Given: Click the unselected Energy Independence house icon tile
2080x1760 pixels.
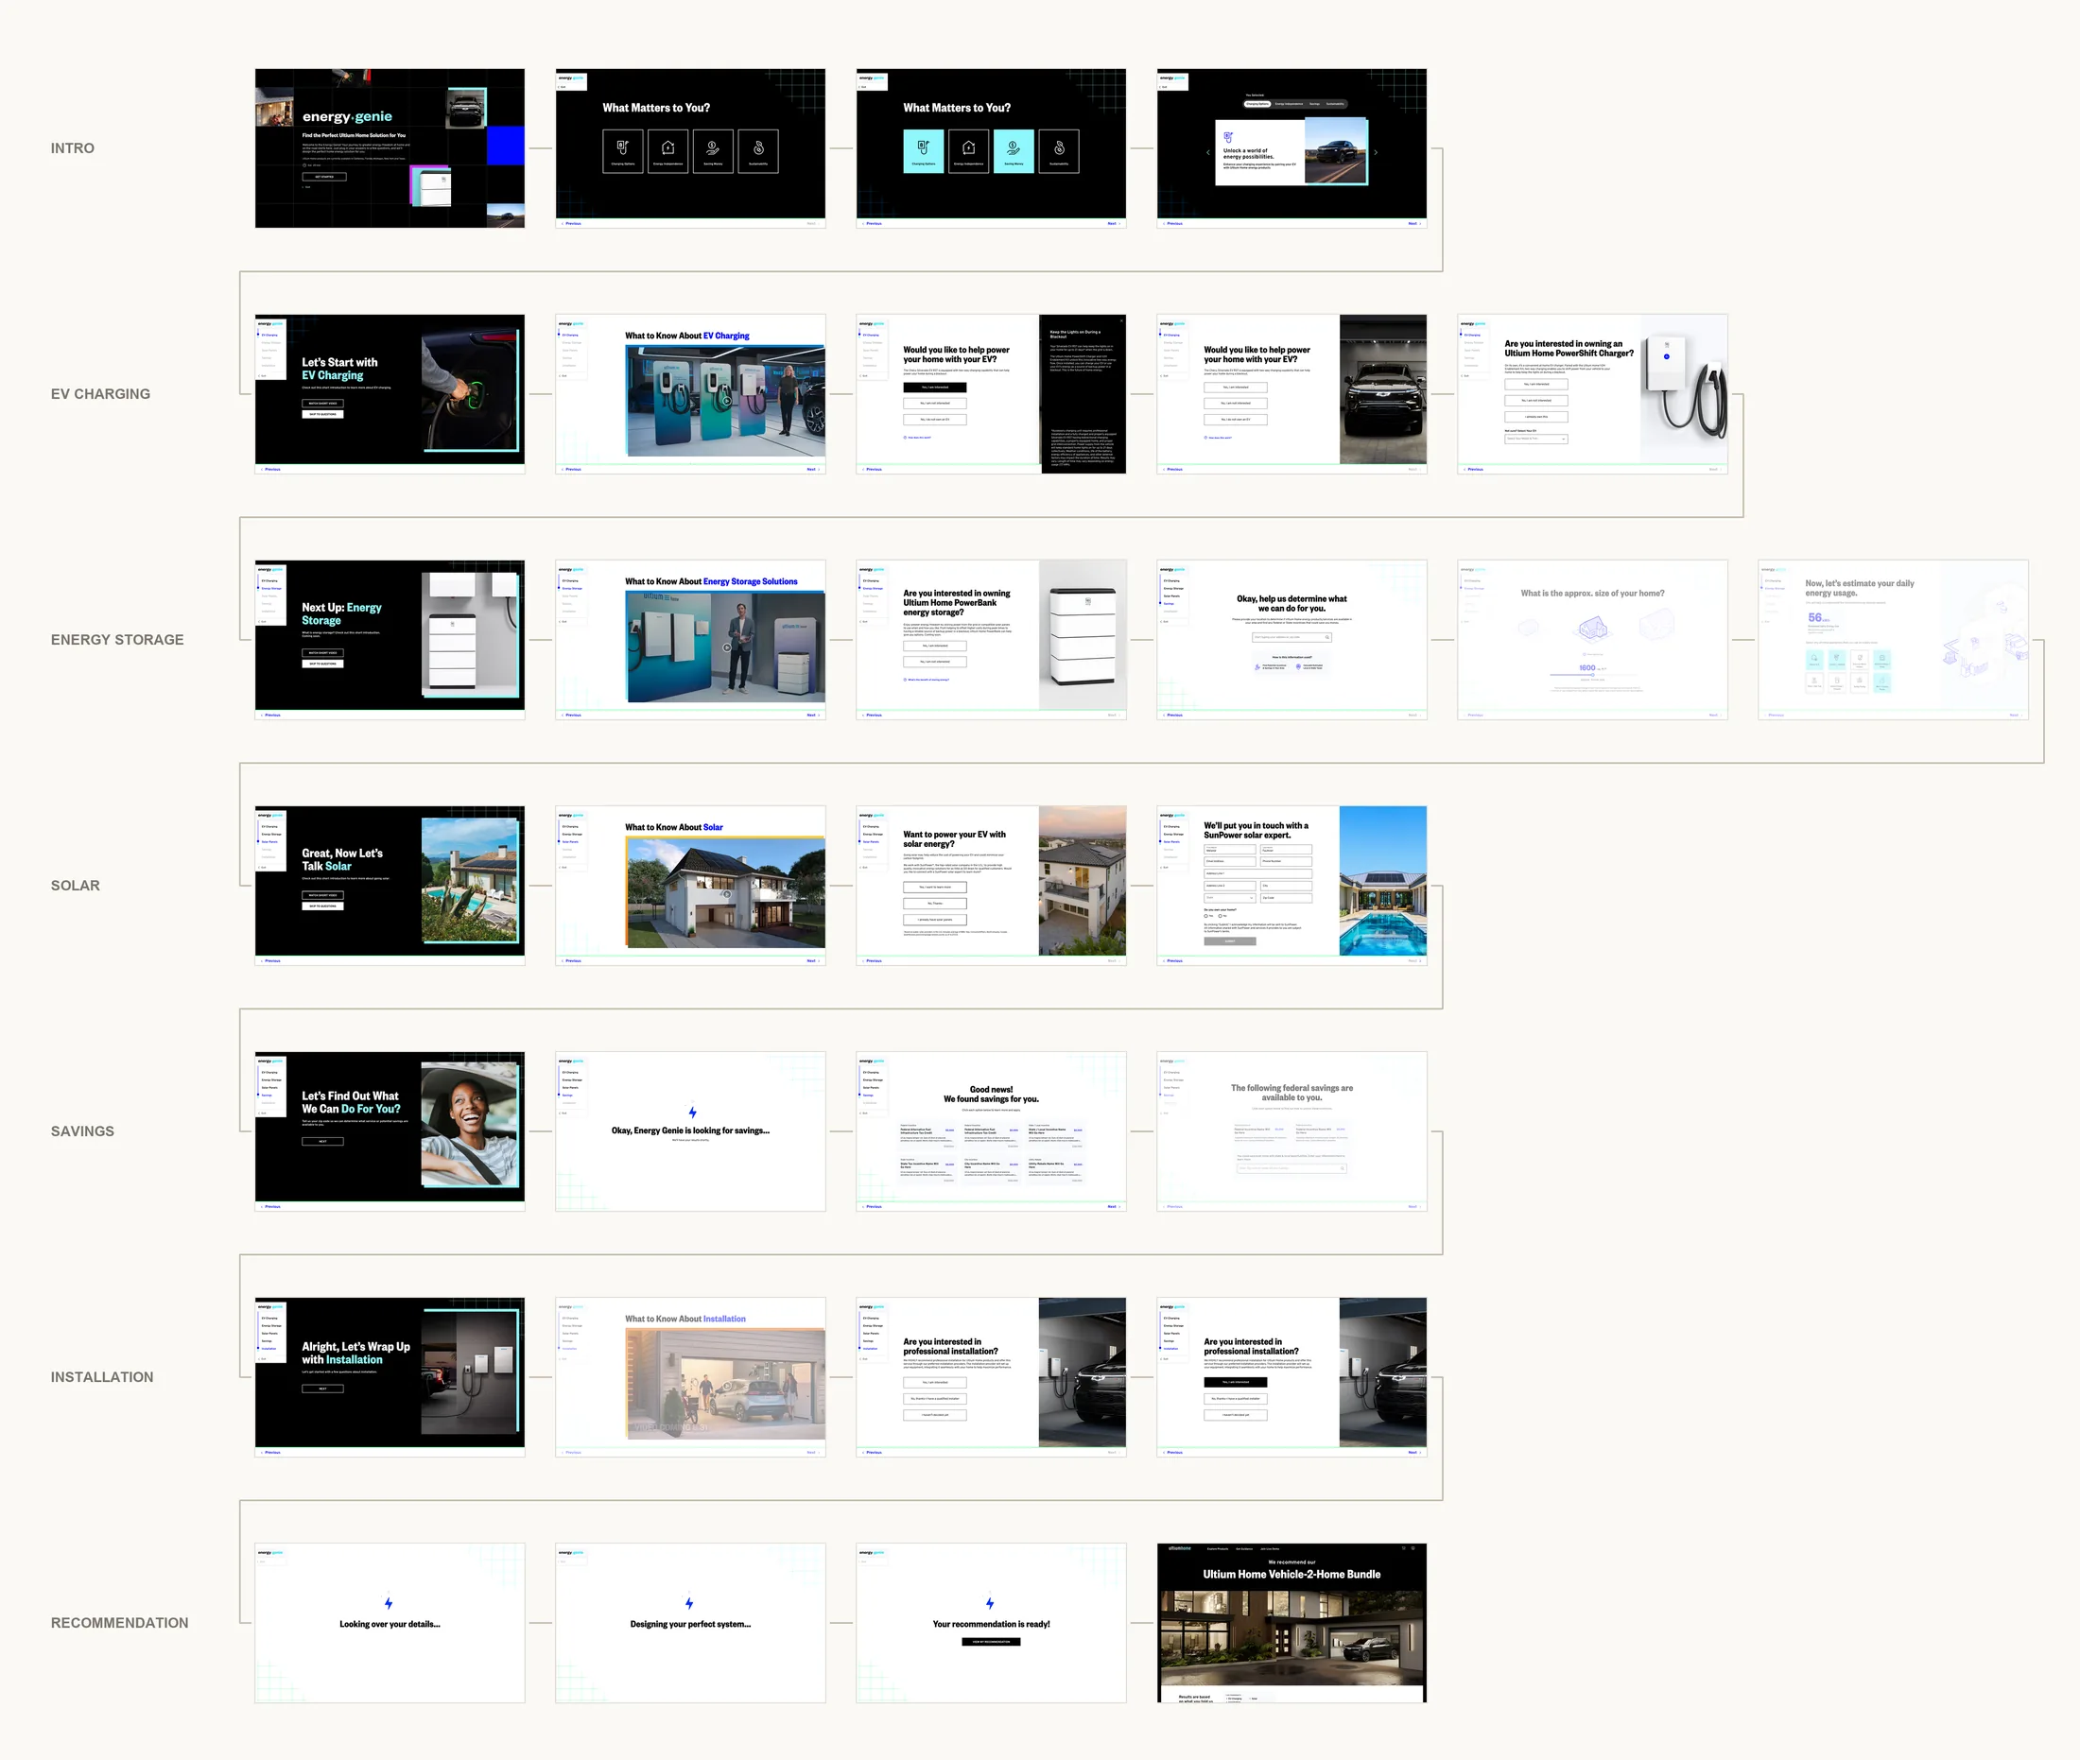Looking at the screenshot, I should click(667, 151).
